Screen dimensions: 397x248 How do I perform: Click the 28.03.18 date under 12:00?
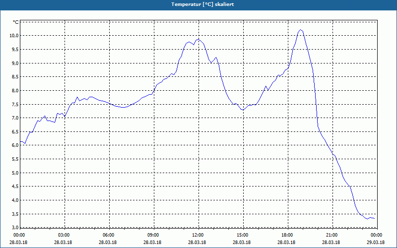click(x=197, y=243)
